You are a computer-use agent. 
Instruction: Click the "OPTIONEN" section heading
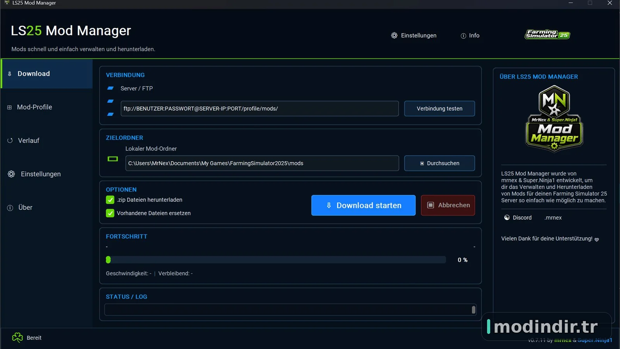point(121,190)
